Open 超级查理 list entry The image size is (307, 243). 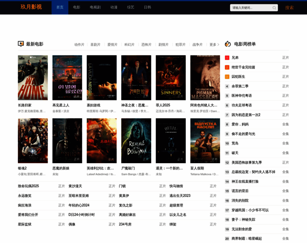click(x=176, y=205)
